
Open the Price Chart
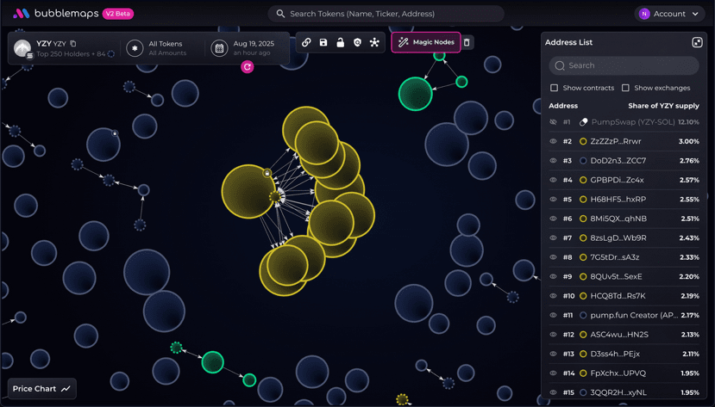pyautogui.click(x=41, y=389)
